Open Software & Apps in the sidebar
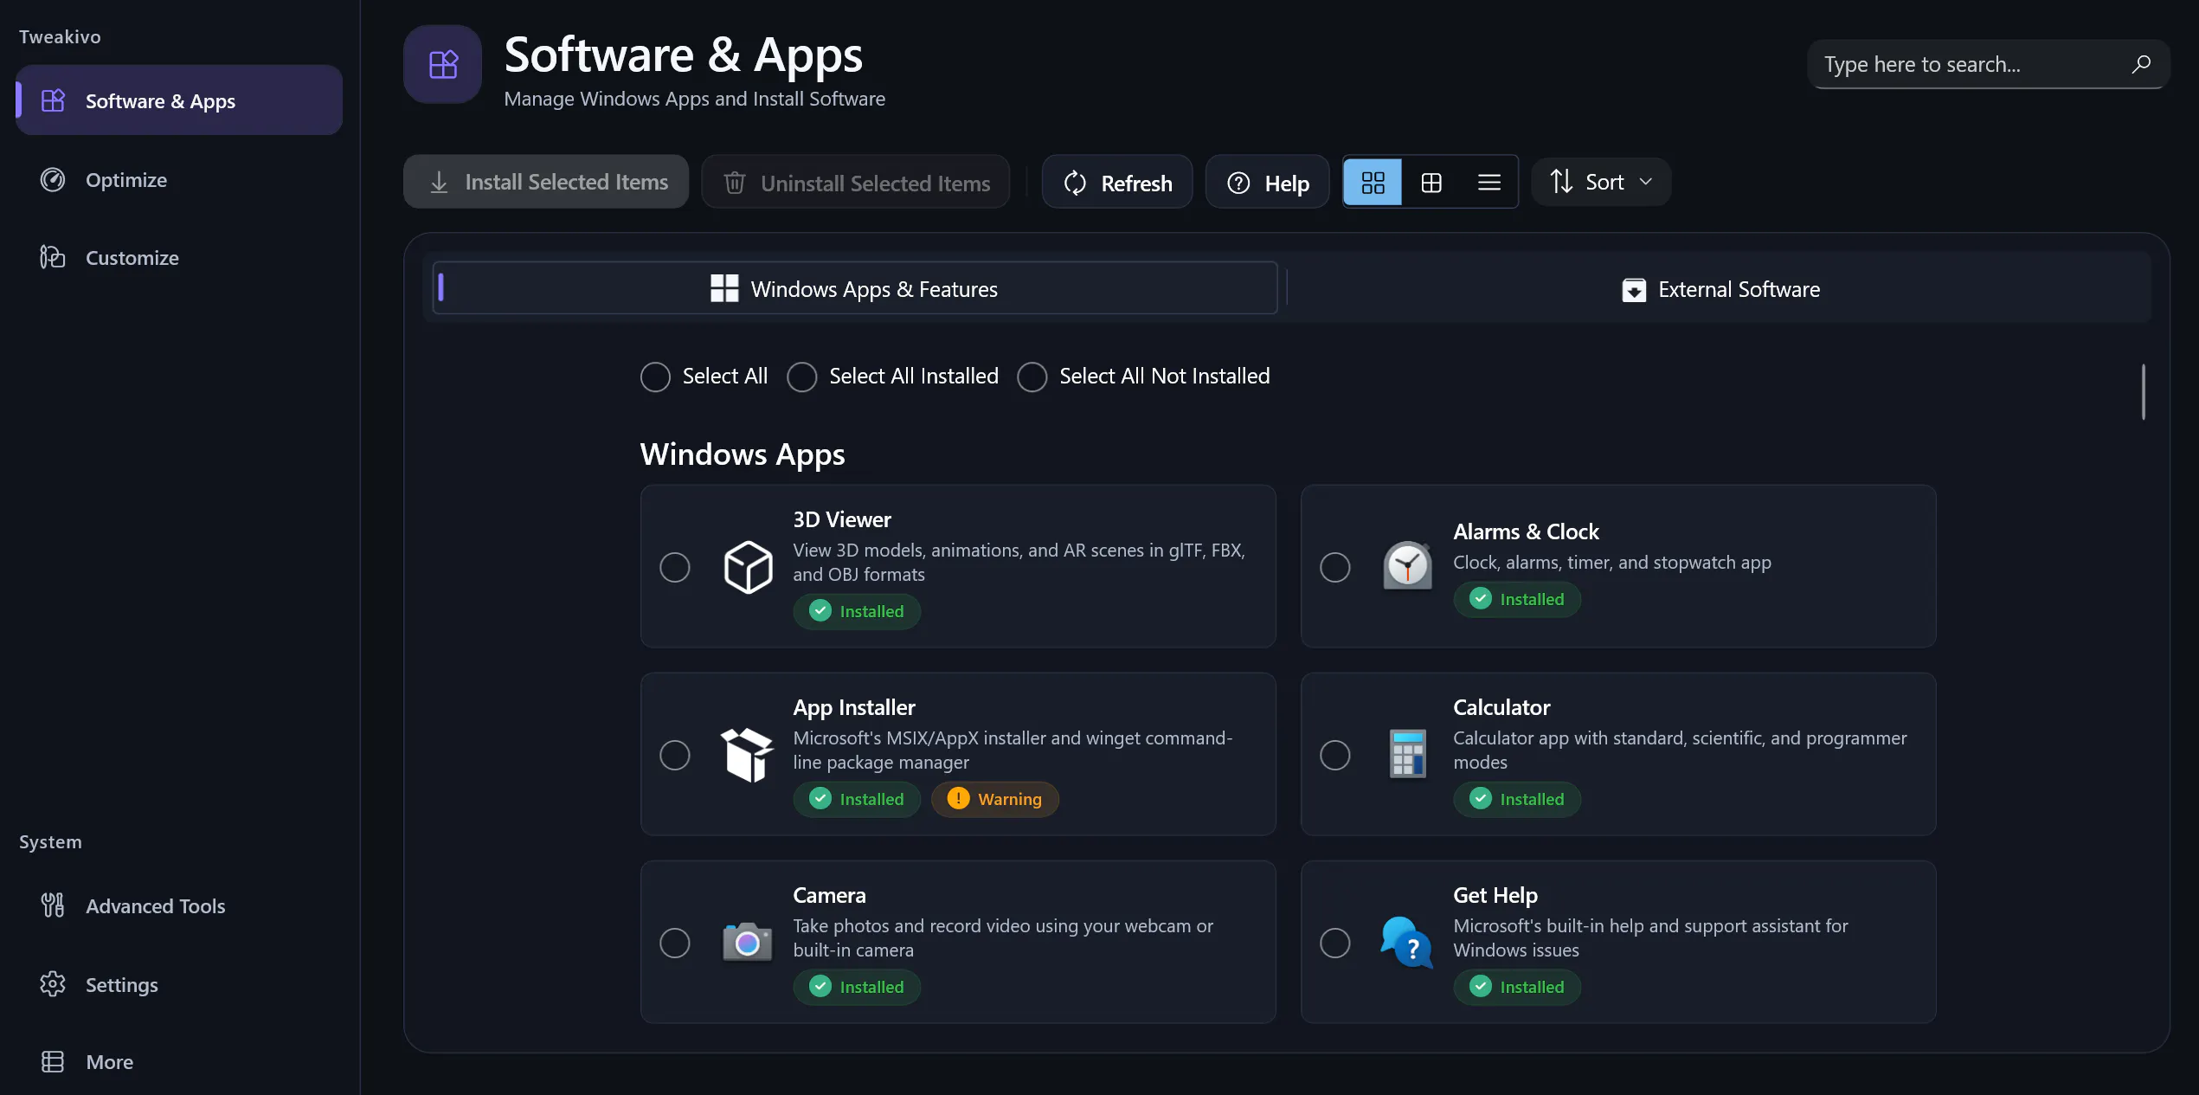Image resolution: width=2199 pixels, height=1095 pixels. click(179, 100)
